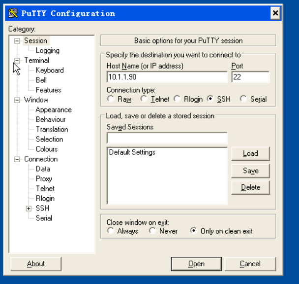Click the Save session button

click(250, 171)
